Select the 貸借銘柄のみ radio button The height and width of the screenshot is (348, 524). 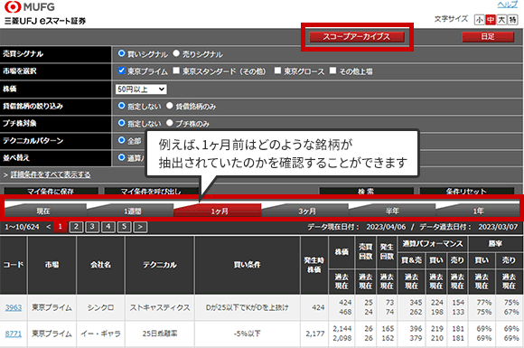tap(170, 106)
